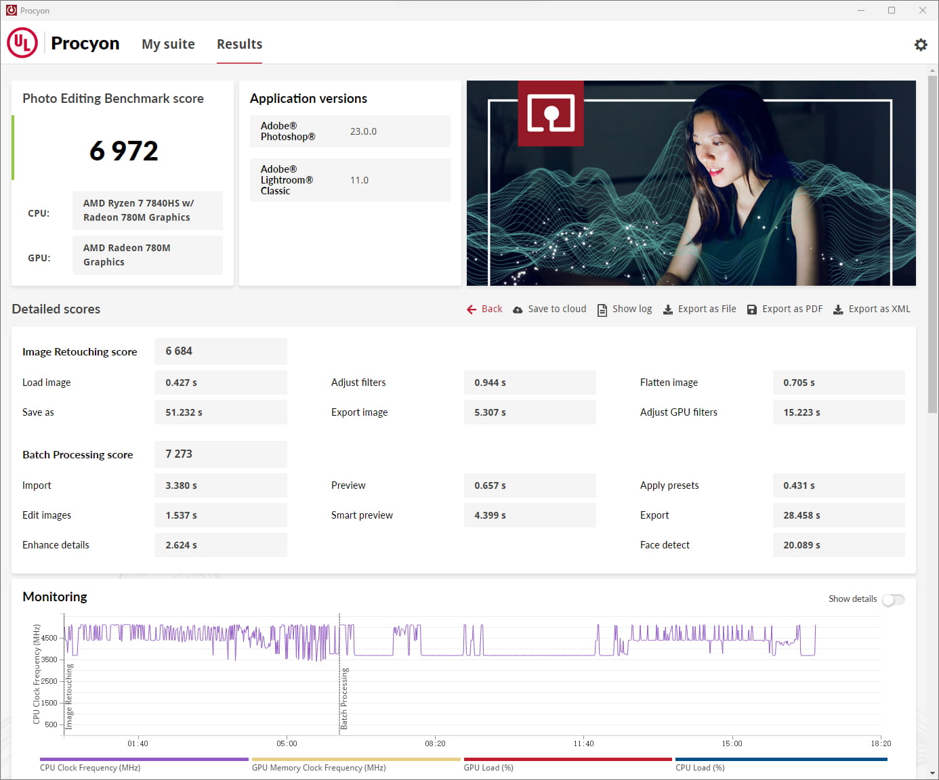The image size is (939, 780).
Task: Click the Monitoring section heading
Action: pyautogui.click(x=55, y=597)
